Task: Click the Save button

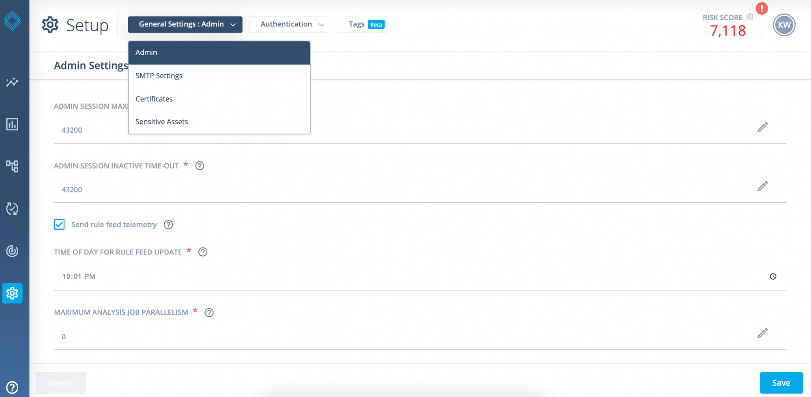Action: (x=781, y=383)
